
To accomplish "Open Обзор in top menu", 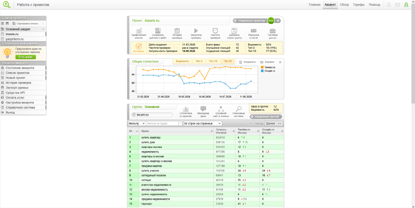I will [x=344, y=5].
